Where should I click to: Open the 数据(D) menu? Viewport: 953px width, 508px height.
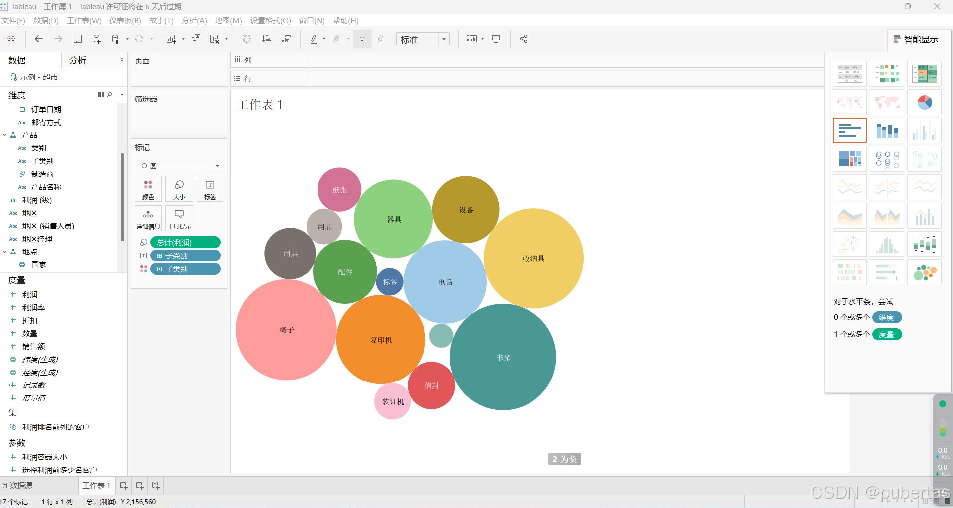[46, 20]
